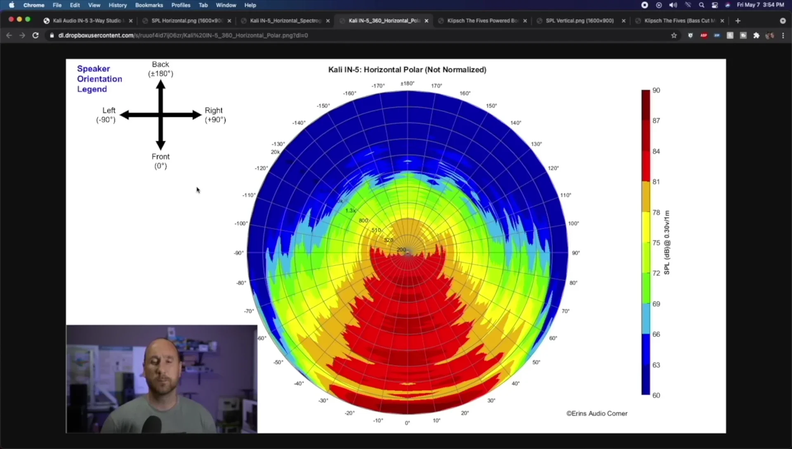Click the Front (0°) legend label
The width and height of the screenshot is (792, 449).
coord(160,161)
